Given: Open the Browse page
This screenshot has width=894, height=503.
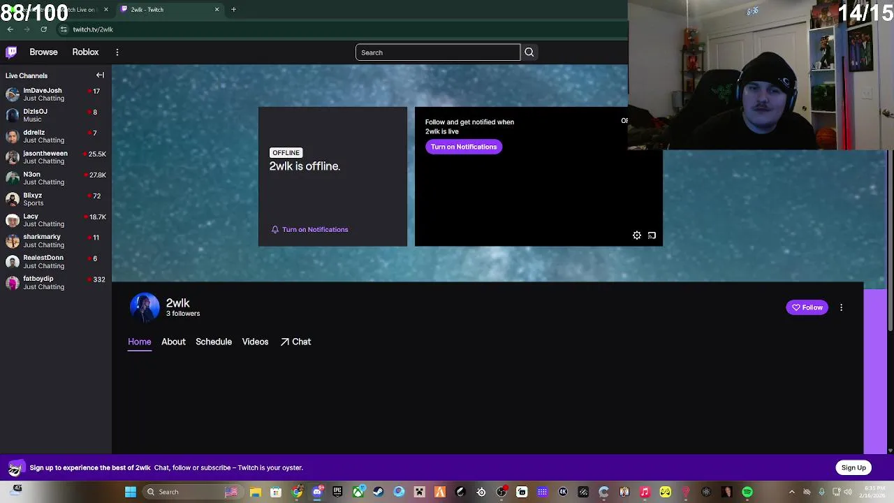Looking at the screenshot, I should 43,52.
